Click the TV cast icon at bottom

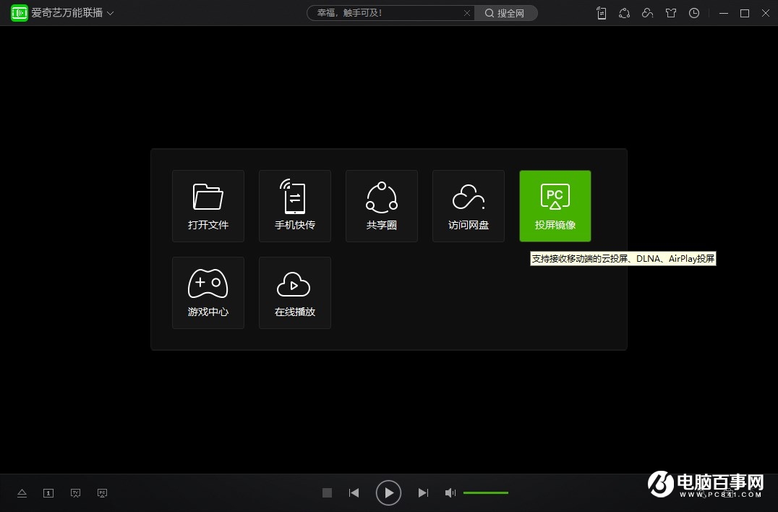pos(75,492)
